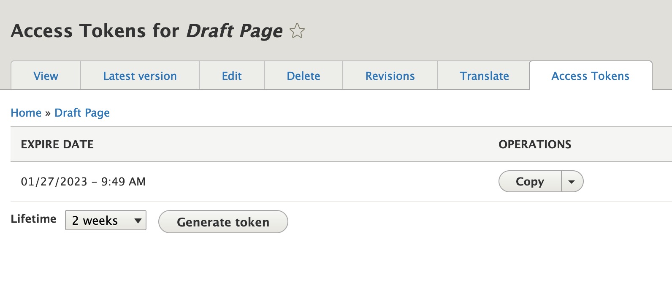Click the italic Draft Page title text
Viewport: 672px width, 300px height.
234,31
